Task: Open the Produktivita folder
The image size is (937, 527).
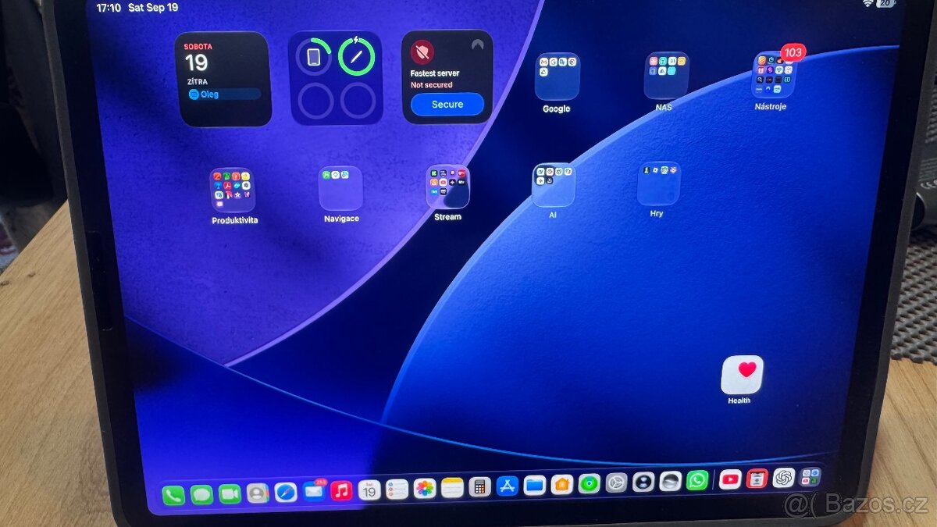Action: 232,191
